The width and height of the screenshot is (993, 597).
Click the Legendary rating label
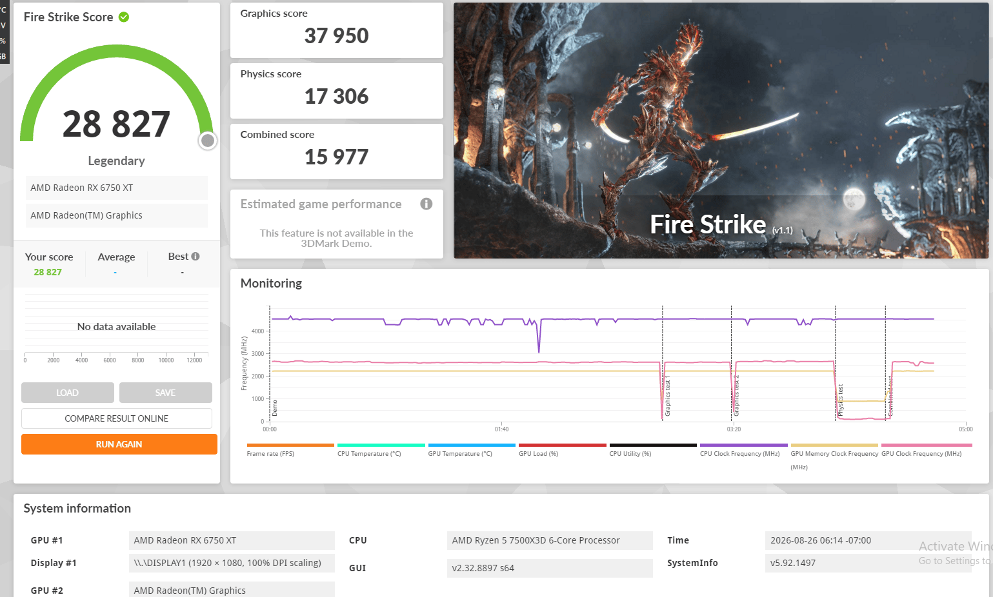pyautogui.click(x=117, y=161)
